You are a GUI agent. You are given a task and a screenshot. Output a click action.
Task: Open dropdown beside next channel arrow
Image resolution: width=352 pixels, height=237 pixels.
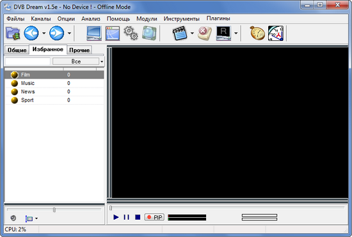[69, 33]
